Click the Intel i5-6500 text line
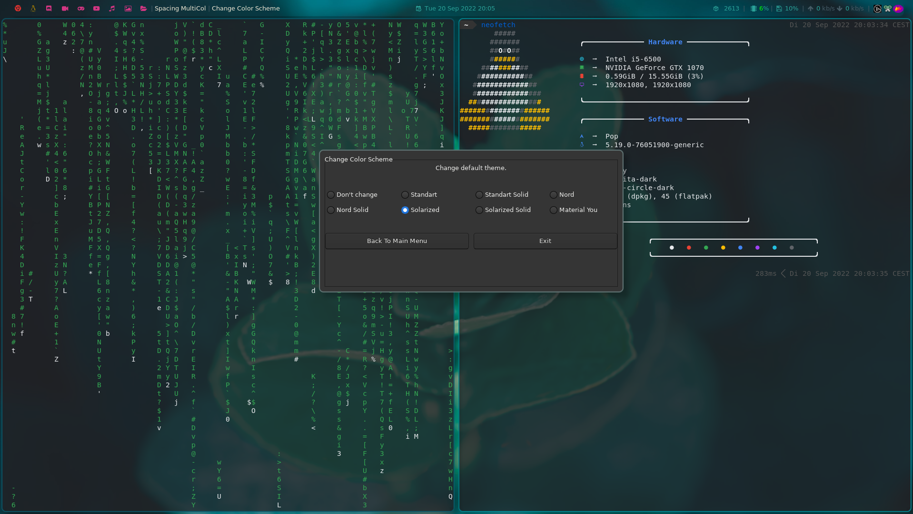The width and height of the screenshot is (913, 514). coord(633,59)
